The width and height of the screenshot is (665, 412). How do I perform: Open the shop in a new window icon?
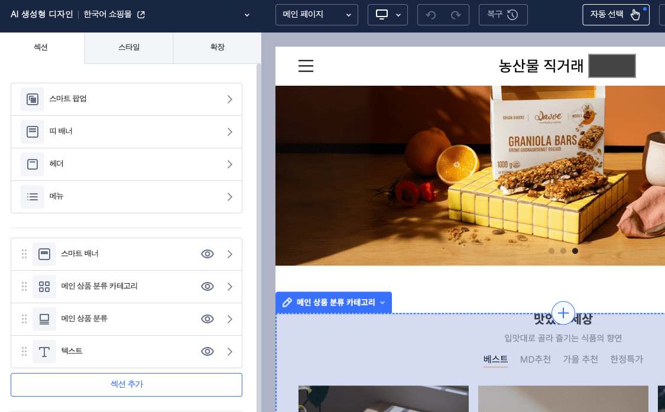click(x=141, y=15)
